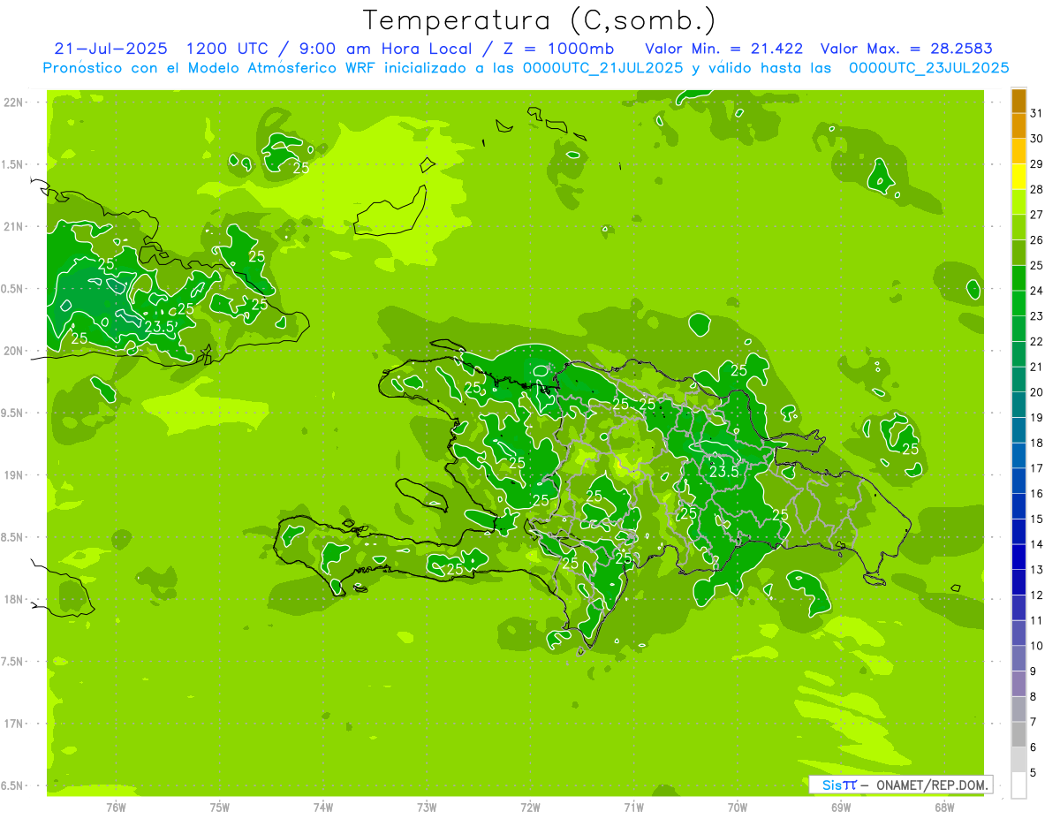Click the legend scale value '29'

click(1037, 163)
